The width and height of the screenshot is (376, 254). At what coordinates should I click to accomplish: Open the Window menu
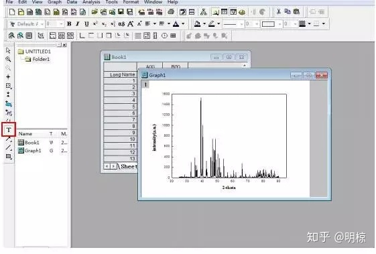pyautogui.click(x=153, y=2)
